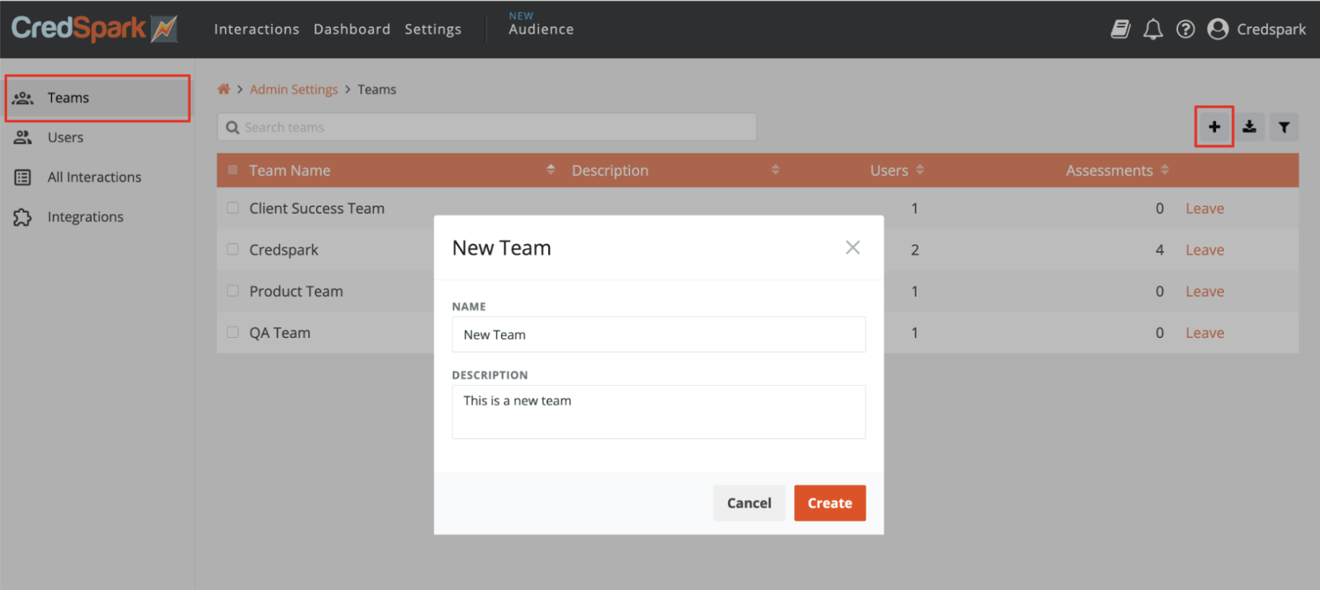Click the QA Team name
The width and height of the screenshot is (1320, 590).
tap(279, 333)
